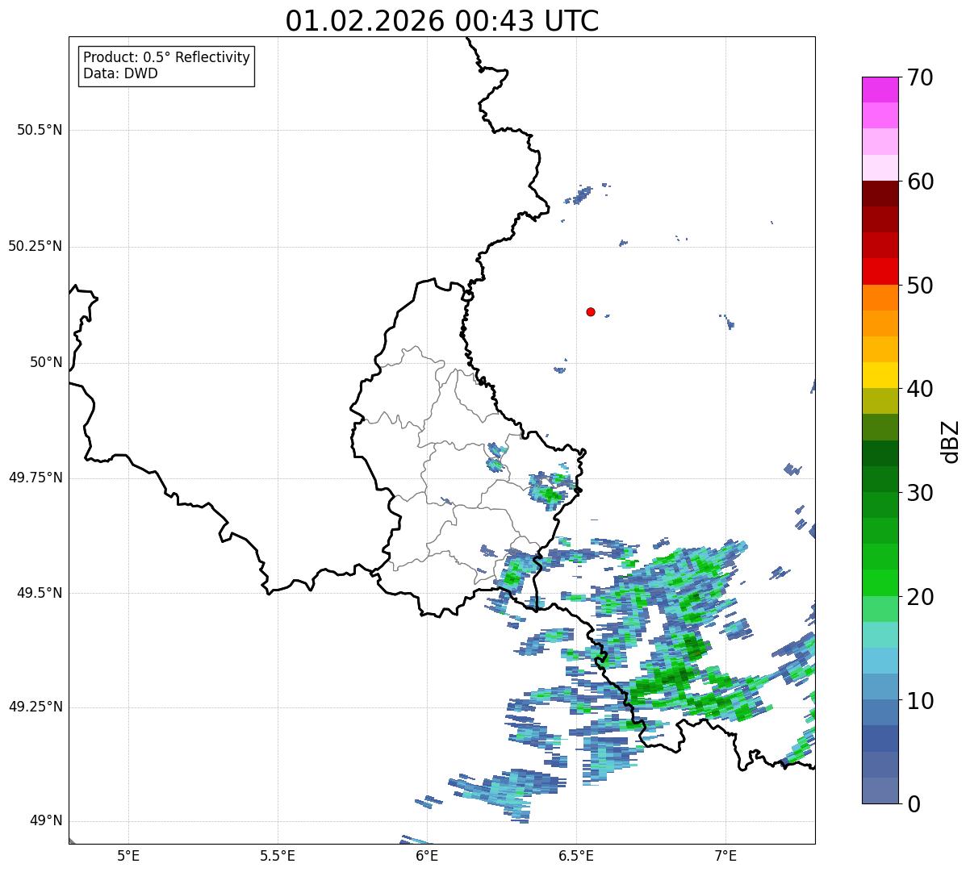Click the 6.5°E longitude label
Viewport: 970px width, 872px height.
point(576,856)
